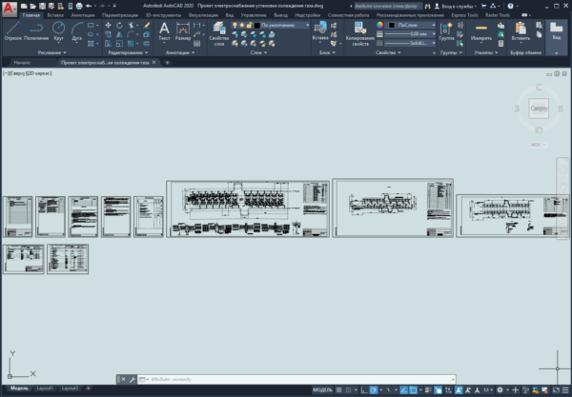Switch to the Layout1 tab
Viewport: 572px width, 397px height.
pyautogui.click(x=45, y=388)
